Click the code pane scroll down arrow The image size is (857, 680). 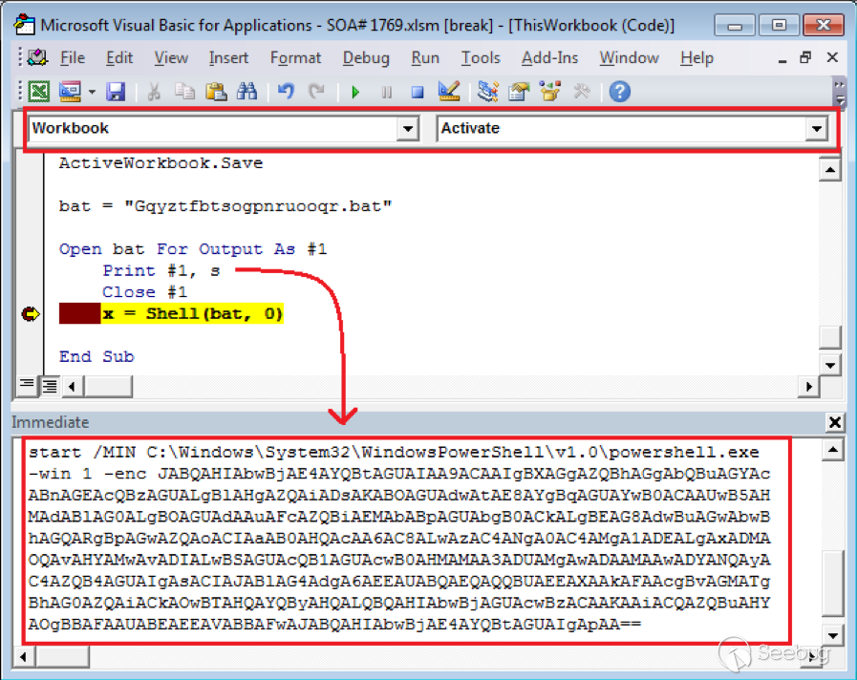829,365
